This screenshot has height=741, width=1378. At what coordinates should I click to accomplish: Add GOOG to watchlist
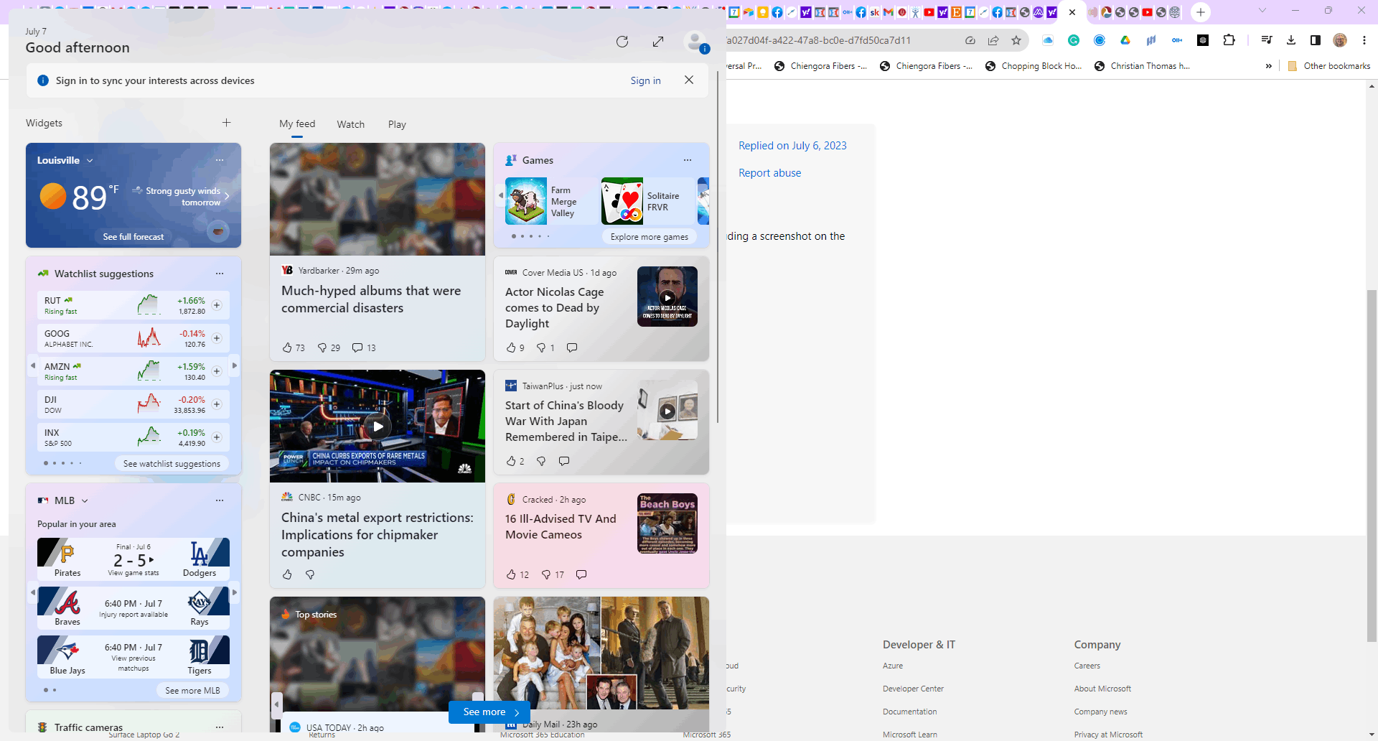(x=217, y=338)
